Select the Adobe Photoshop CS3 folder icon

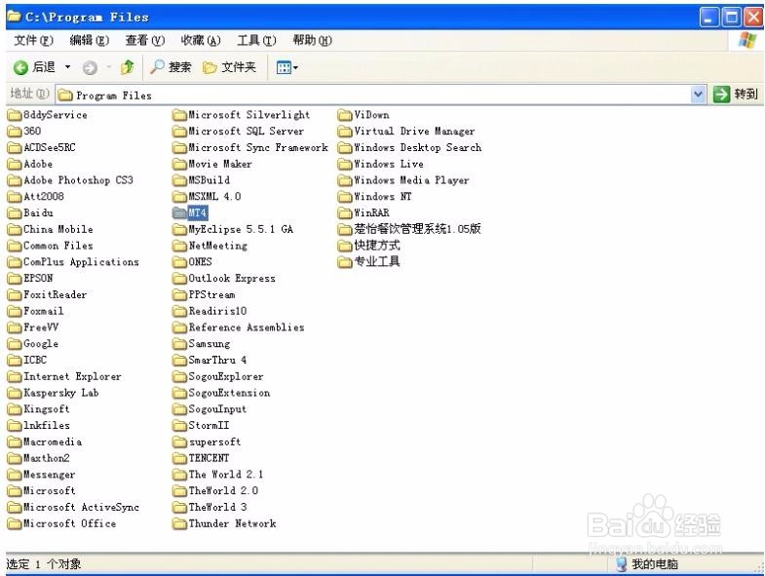point(15,180)
